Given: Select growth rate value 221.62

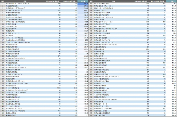Looking at the screenshot, I should [86, 6].
